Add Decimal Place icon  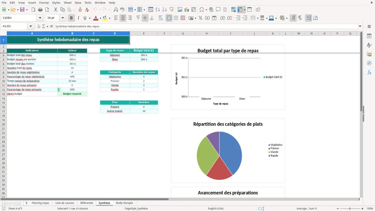[x=222, y=18]
